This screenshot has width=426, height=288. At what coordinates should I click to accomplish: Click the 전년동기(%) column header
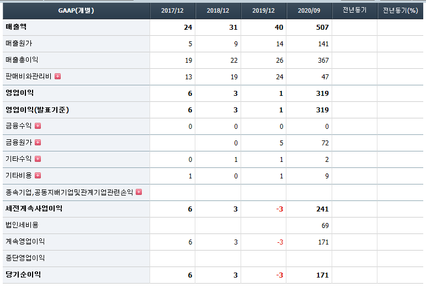click(x=400, y=11)
